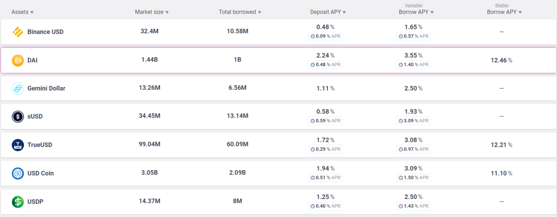Sort by Total borrowed column
Image resolution: width=557 pixels, height=217 pixels.
coord(240,12)
